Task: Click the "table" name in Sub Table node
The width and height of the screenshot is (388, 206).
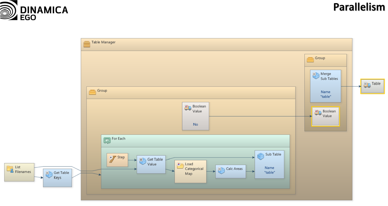Action: click(x=269, y=173)
